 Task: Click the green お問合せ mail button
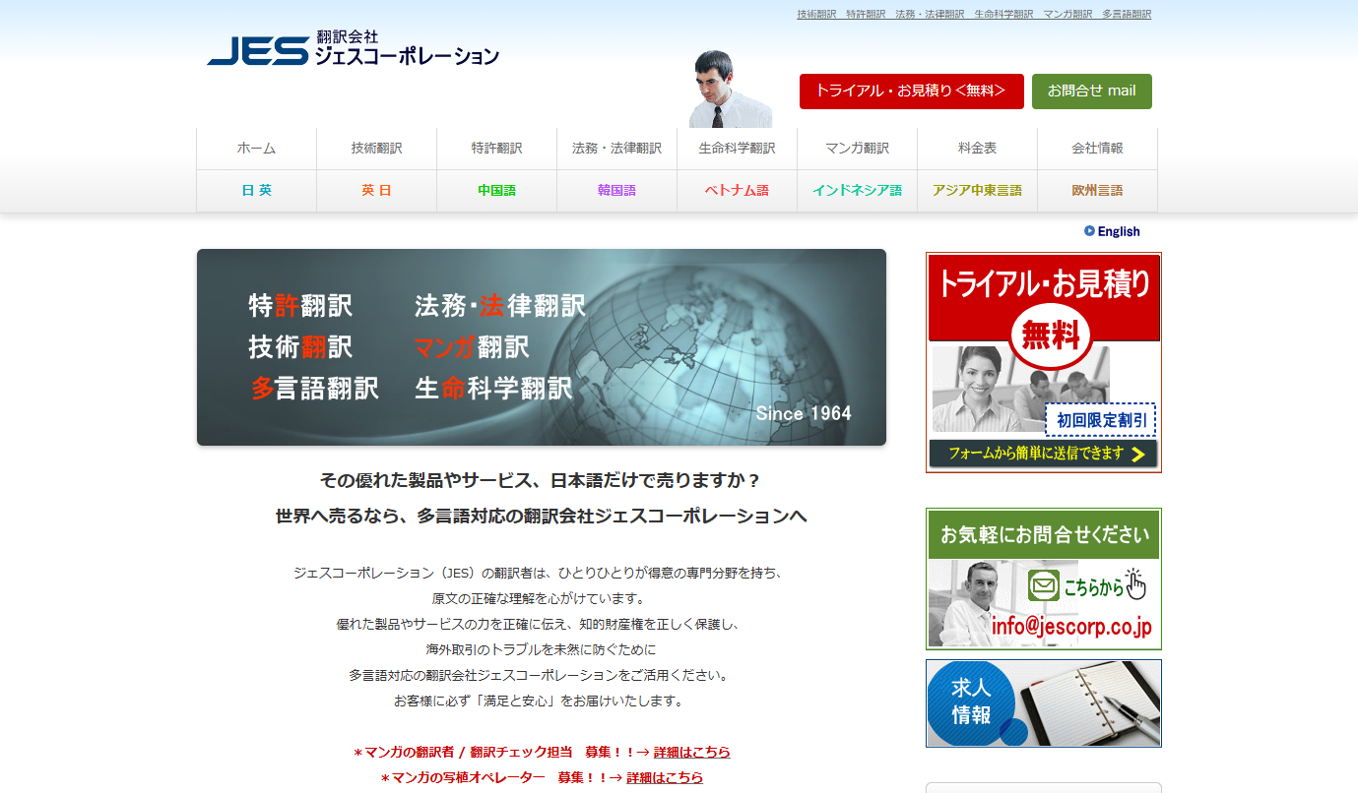(1091, 91)
